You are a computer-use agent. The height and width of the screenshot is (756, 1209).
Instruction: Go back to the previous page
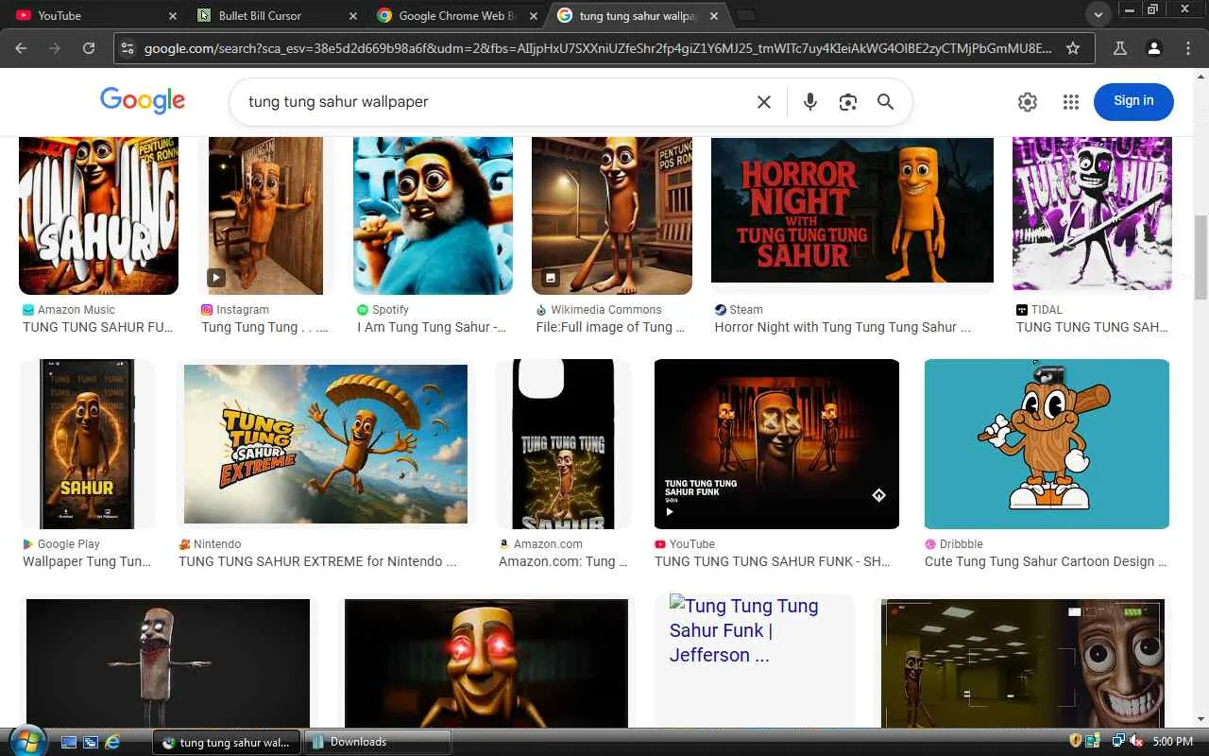click(x=22, y=48)
